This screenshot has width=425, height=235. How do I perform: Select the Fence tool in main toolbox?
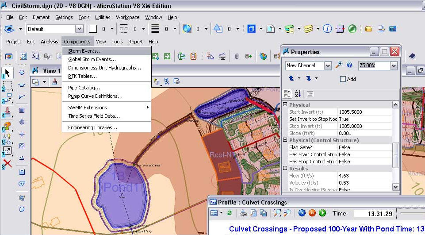(x=7, y=85)
